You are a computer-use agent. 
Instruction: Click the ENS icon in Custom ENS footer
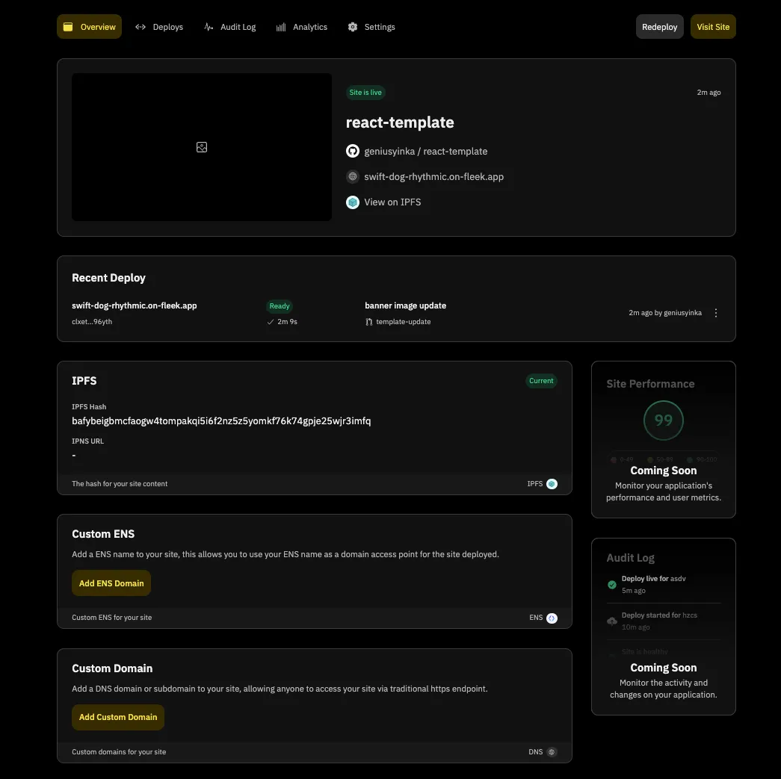coord(552,618)
